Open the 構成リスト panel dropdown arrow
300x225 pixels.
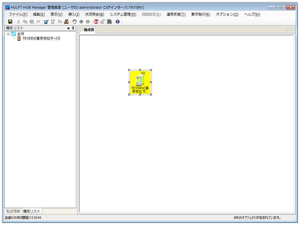pyautogui.click(x=68, y=28)
